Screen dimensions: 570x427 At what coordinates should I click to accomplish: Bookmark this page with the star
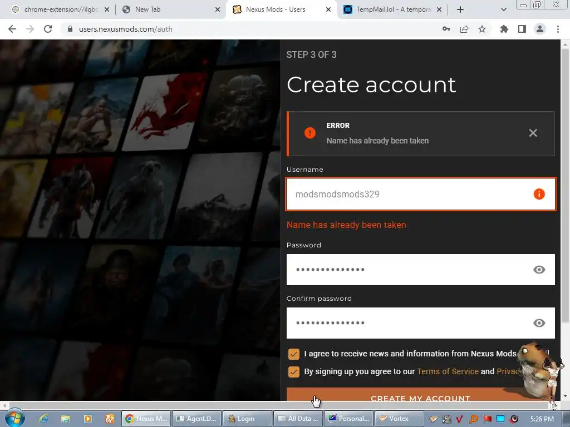pyautogui.click(x=482, y=29)
